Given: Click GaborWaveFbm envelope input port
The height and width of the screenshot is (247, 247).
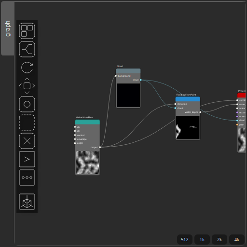Looking at the screenshot, I should (75, 139).
